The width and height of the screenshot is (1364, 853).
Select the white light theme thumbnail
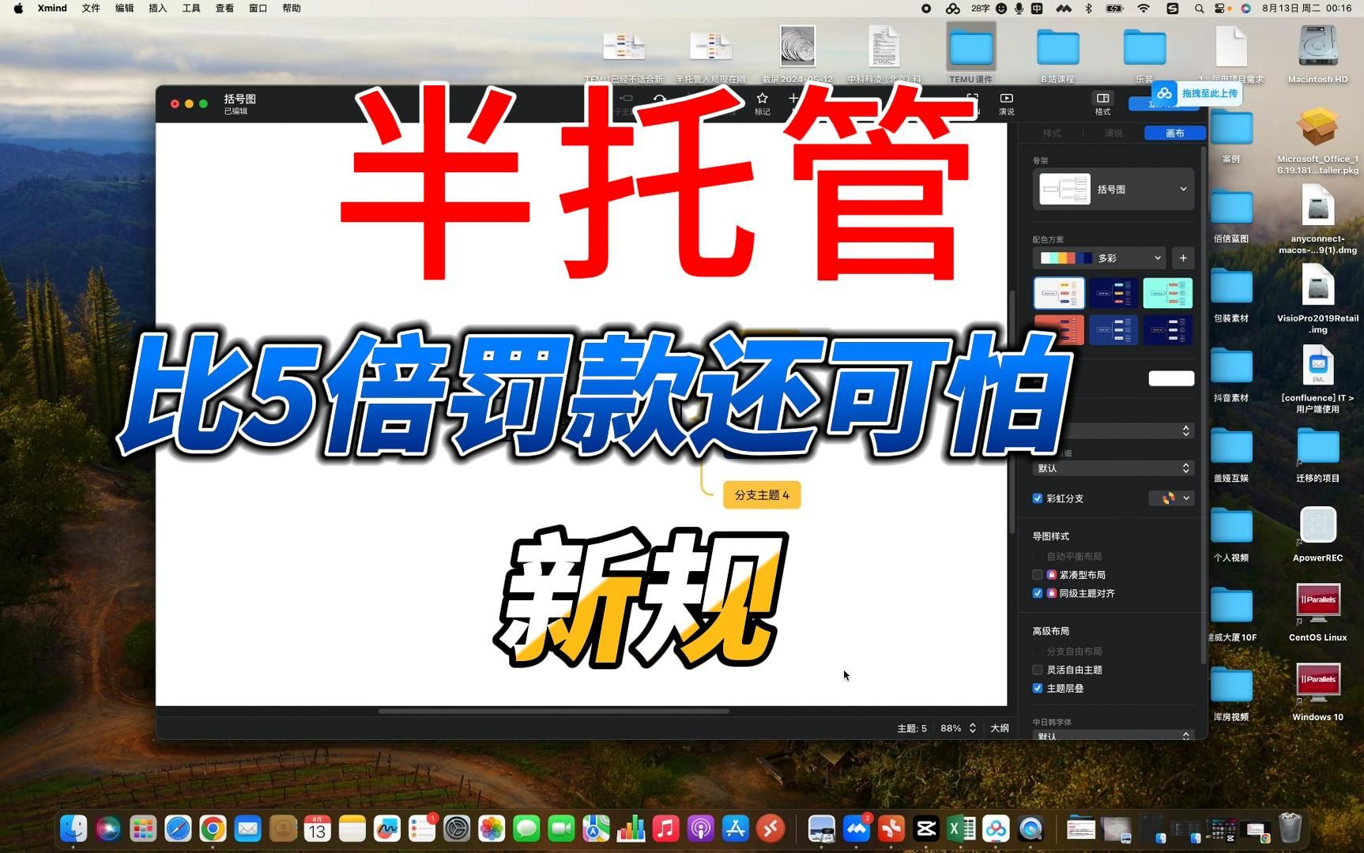[x=1059, y=293]
